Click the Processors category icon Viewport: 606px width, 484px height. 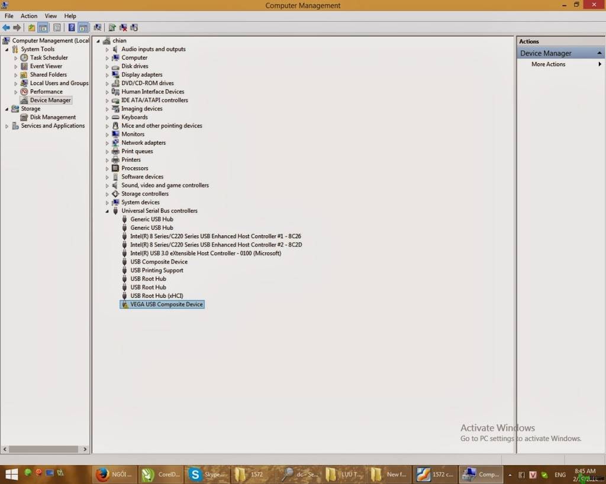[x=115, y=168]
